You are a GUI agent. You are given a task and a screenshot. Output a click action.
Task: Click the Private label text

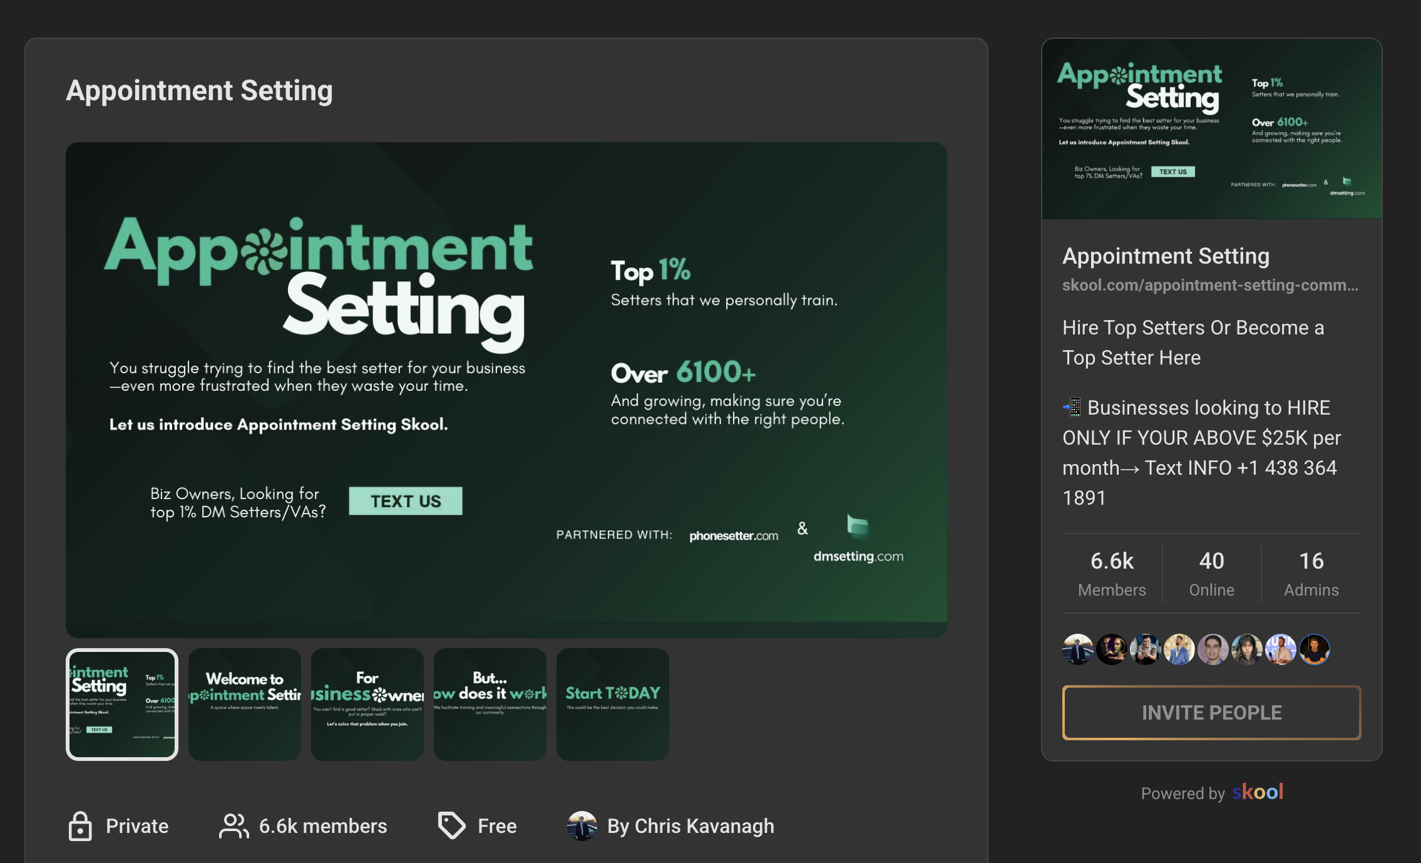pyautogui.click(x=137, y=826)
